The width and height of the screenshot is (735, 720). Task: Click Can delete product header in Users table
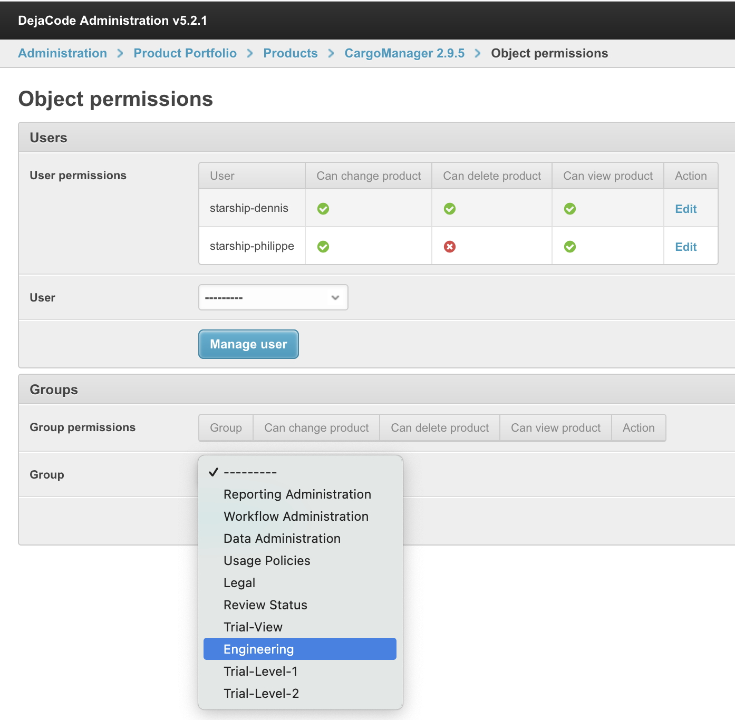pyautogui.click(x=492, y=176)
